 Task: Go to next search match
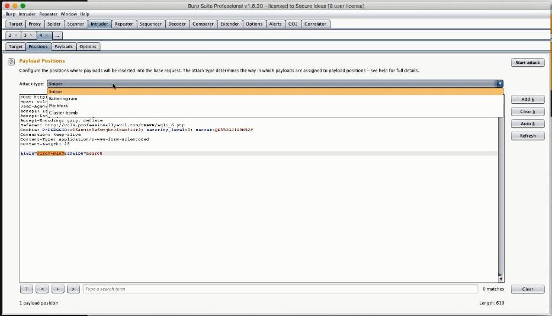(73, 289)
